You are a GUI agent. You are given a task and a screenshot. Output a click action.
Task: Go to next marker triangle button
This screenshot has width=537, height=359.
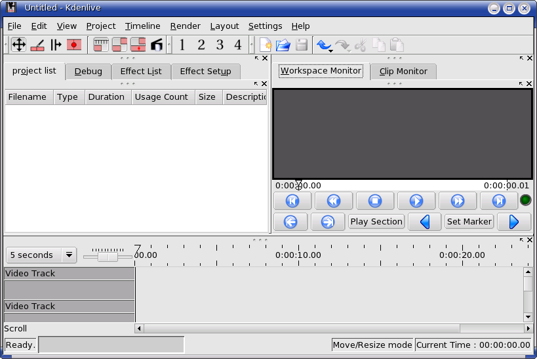pyautogui.click(x=514, y=222)
